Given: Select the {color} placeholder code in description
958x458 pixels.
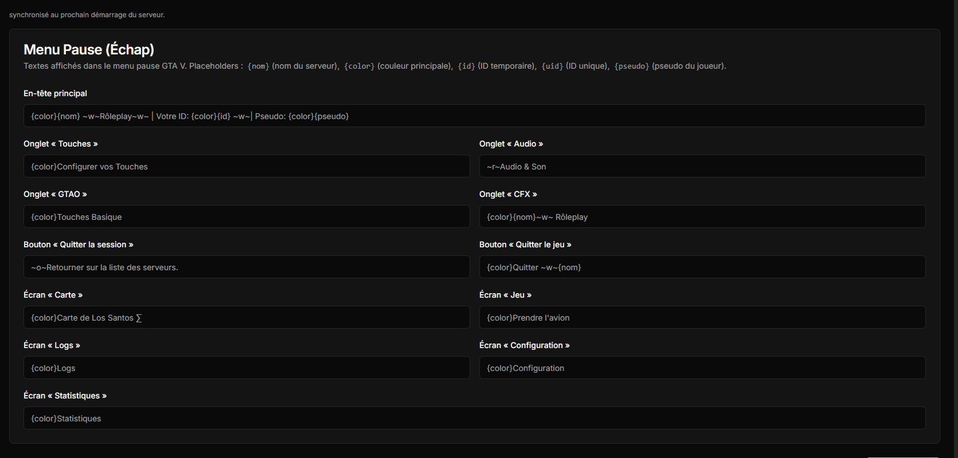Looking at the screenshot, I should point(359,66).
